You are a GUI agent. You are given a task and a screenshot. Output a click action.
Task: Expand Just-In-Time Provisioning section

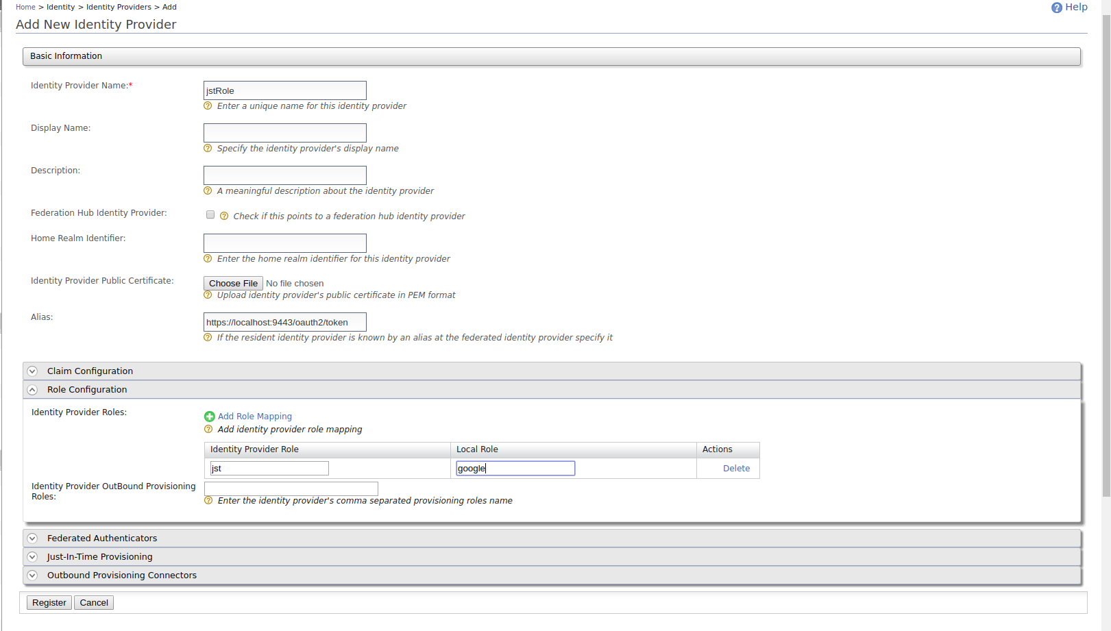[x=552, y=557]
